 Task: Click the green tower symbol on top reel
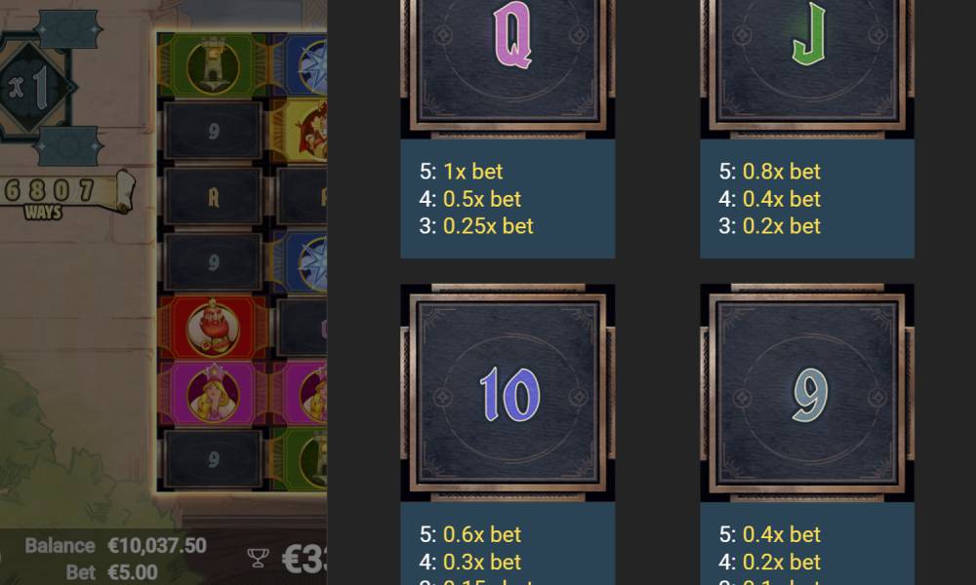coord(213,66)
